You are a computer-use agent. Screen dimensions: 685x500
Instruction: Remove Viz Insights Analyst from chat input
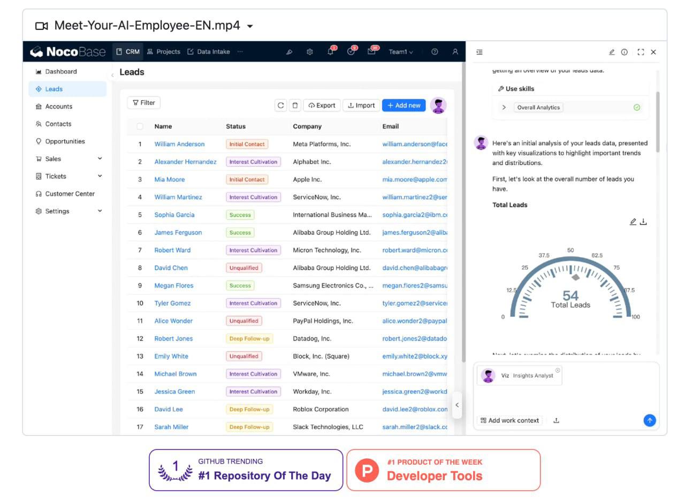click(x=558, y=370)
